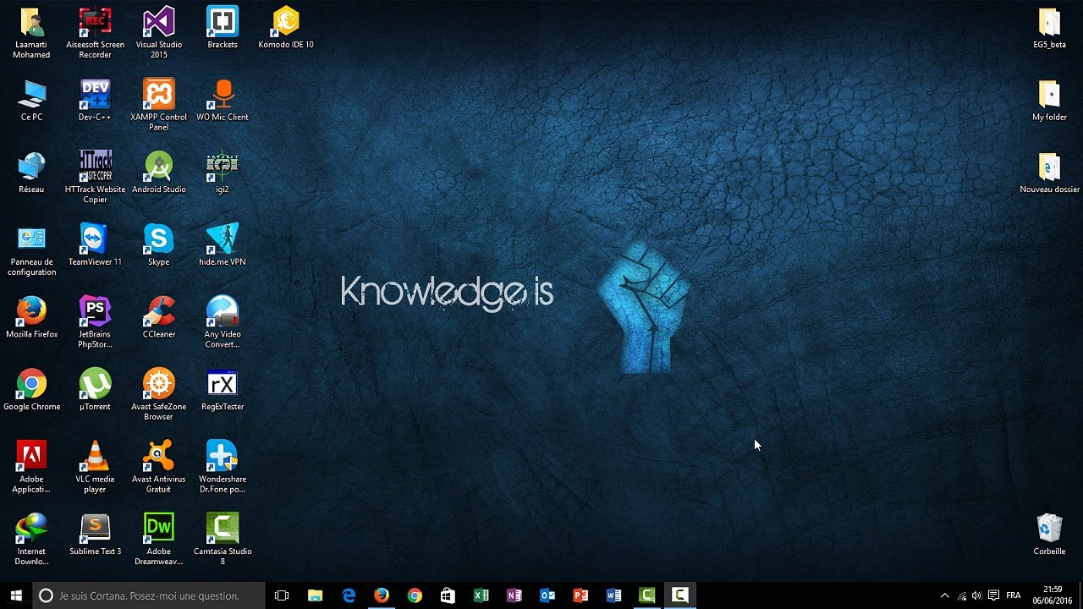This screenshot has width=1083, height=609.
Task: Open the taskbar clock and date
Action: coord(1053,595)
